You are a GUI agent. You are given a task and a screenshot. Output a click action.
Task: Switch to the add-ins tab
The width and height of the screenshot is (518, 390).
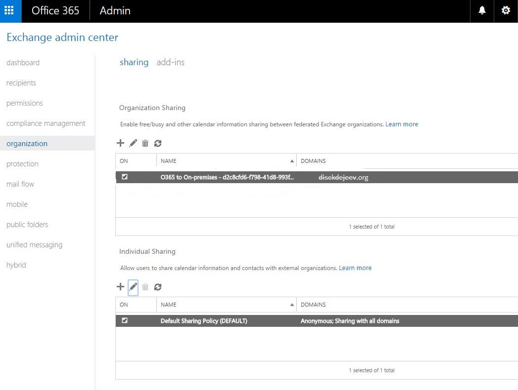point(171,62)
